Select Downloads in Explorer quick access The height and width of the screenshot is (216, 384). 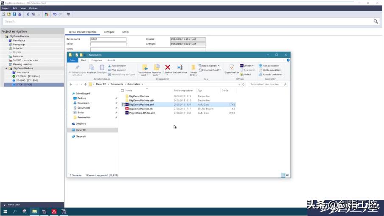point(83,103)
